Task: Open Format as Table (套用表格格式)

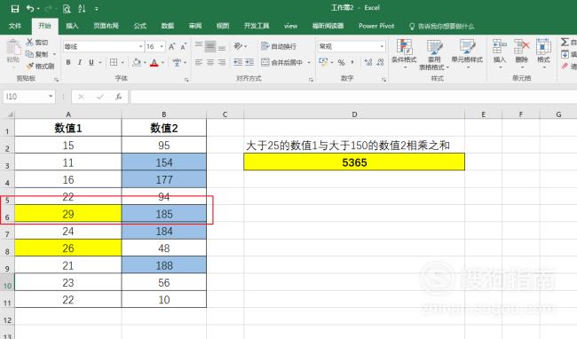Action: [434, 54]
